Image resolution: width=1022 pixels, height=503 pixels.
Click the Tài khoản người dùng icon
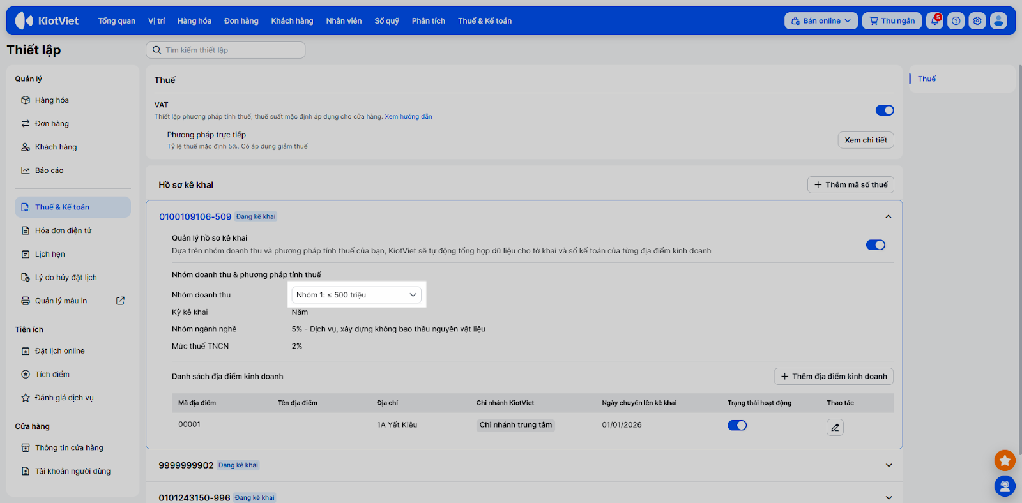pos(26,471)
